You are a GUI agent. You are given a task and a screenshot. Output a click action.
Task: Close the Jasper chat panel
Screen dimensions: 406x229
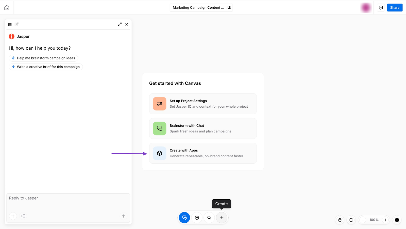[127, 24]
